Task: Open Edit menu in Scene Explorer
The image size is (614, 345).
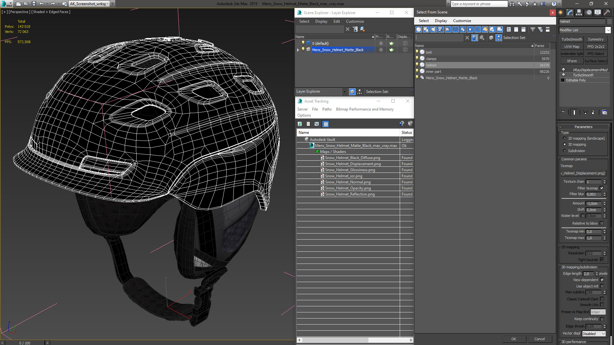Action: coord(336,21)
